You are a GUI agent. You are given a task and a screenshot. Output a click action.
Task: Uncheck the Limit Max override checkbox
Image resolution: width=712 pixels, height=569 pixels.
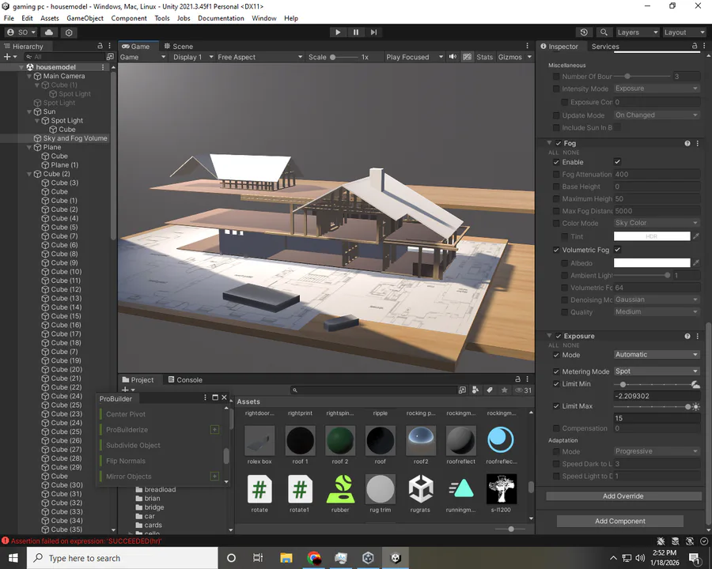[556, 406]
